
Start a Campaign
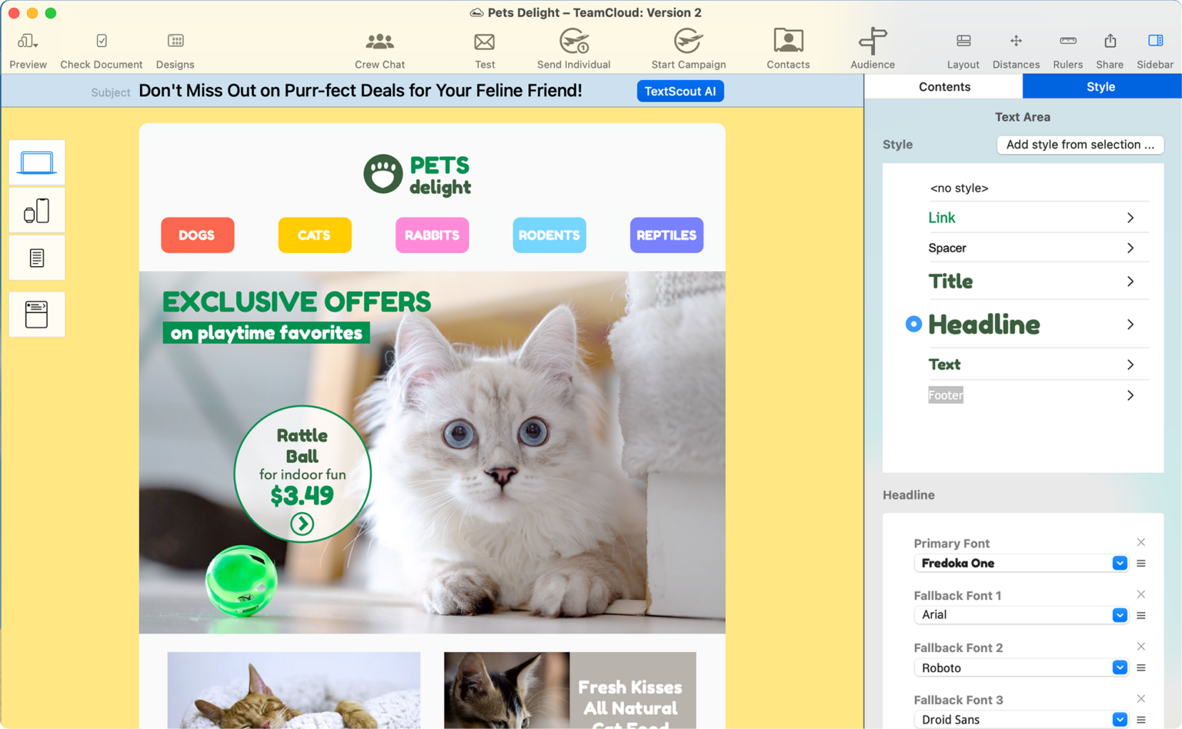click(x=688, y=48)
